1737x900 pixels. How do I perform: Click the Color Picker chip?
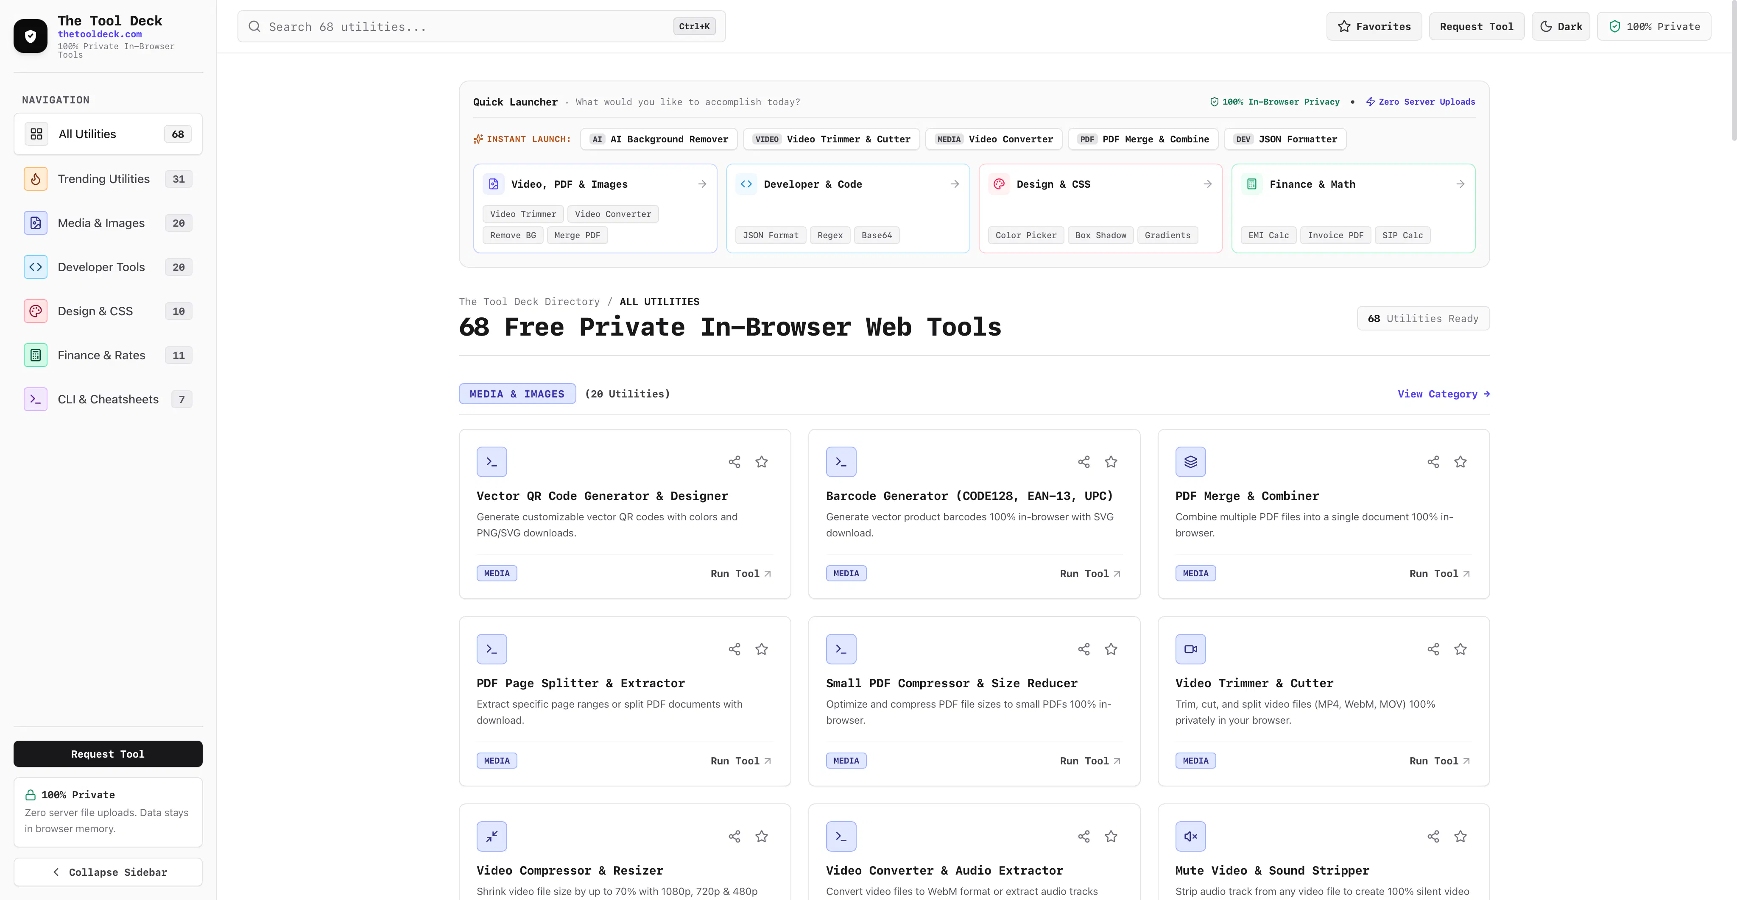[1026, 235]
